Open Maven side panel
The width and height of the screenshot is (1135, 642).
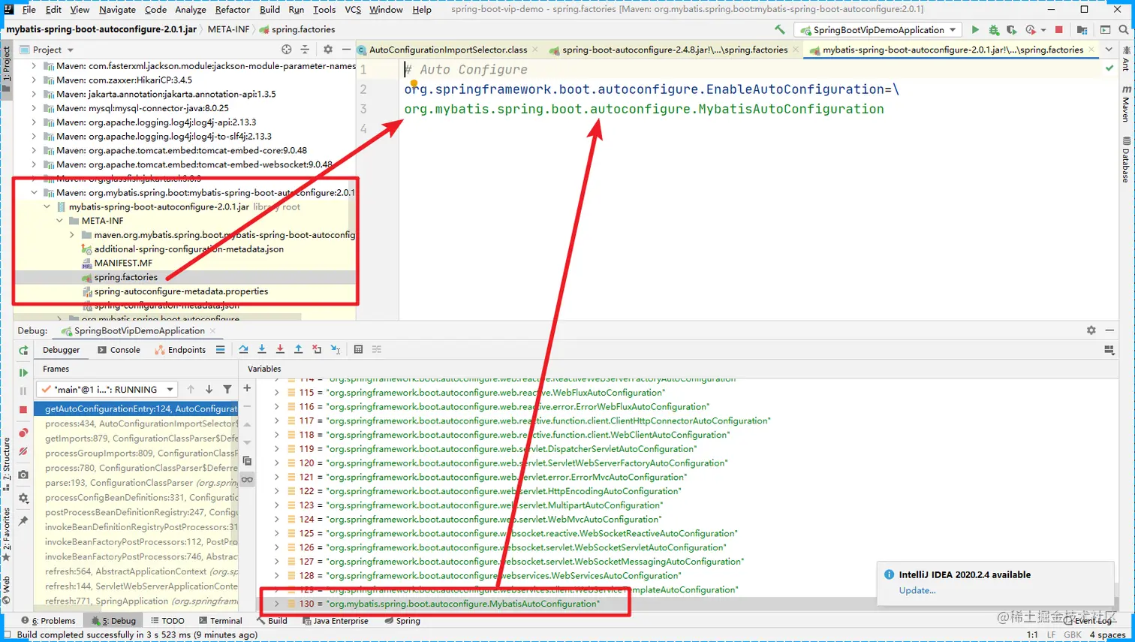point(1126,104)
